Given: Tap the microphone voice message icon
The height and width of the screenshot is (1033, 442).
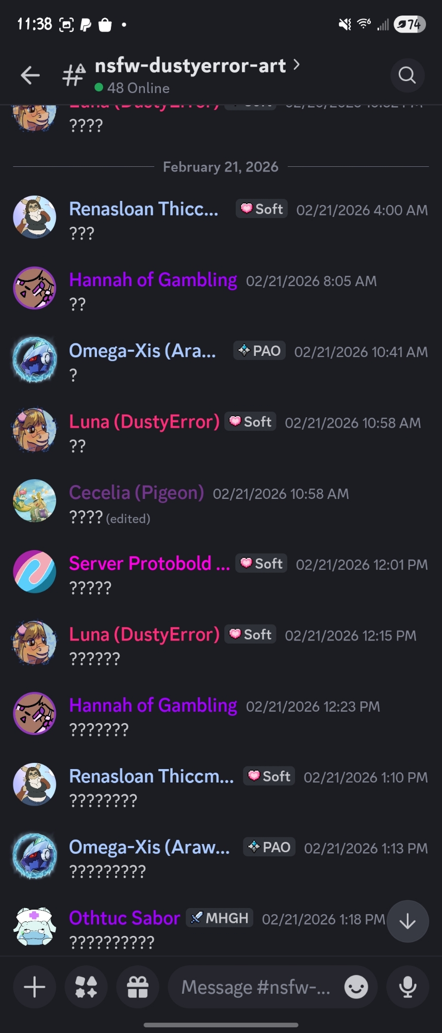Looking at the screenshot, I should [x=407, y=987].
